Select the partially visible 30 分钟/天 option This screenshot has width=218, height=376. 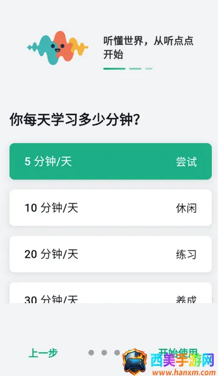click(110, 293)
